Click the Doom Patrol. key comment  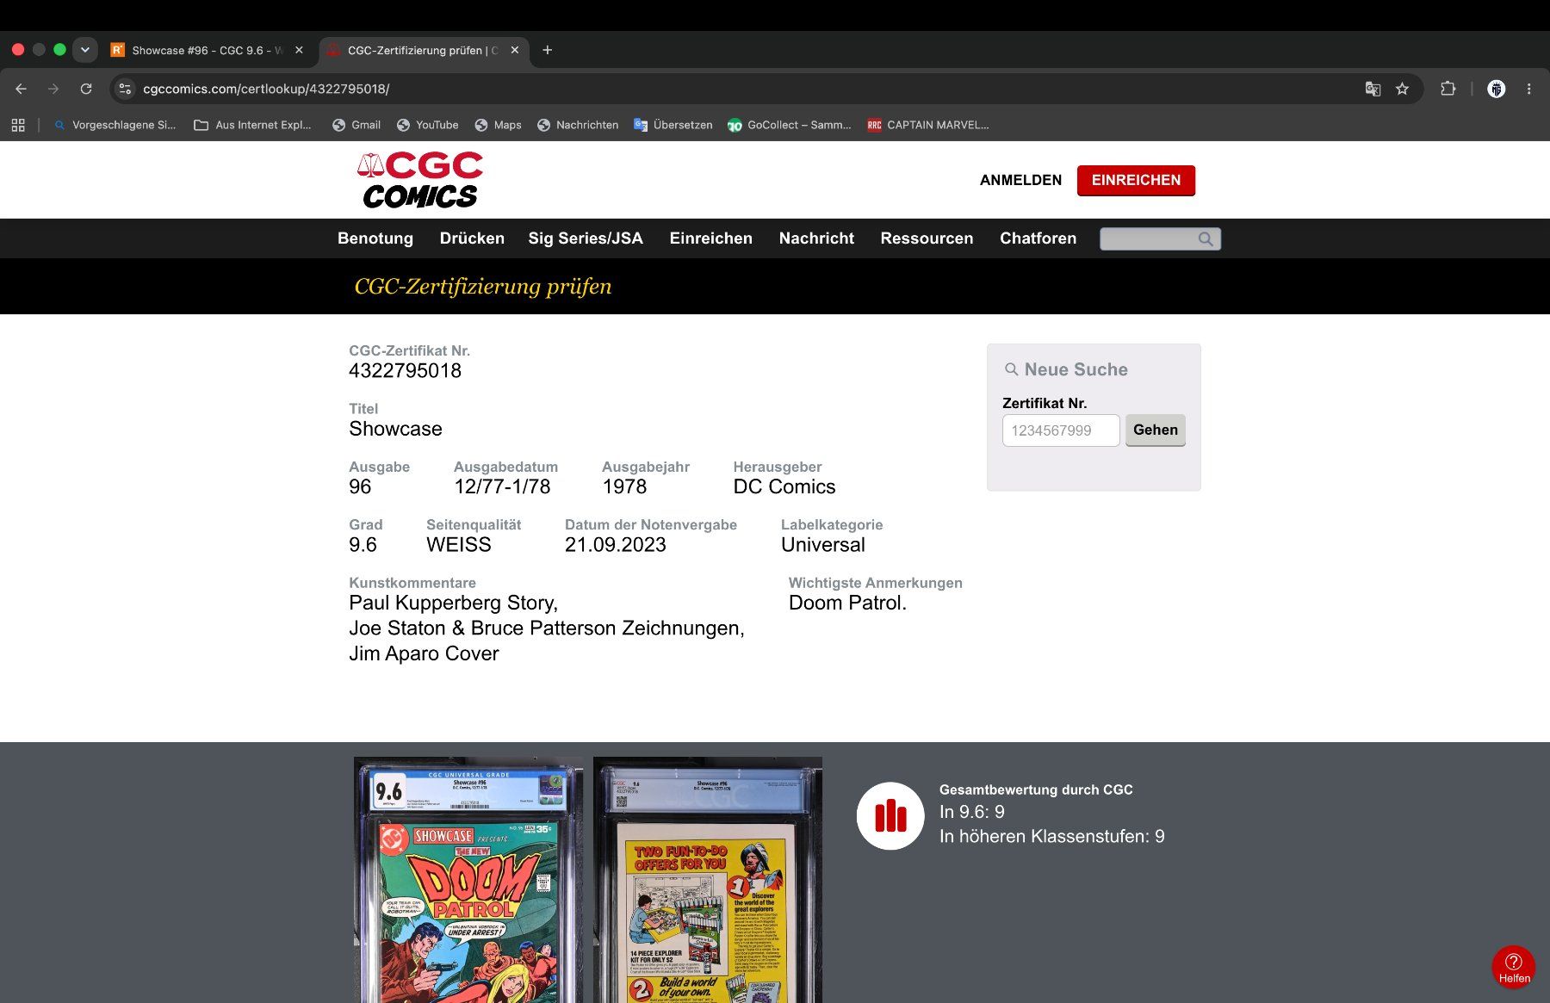pos(847,603)
